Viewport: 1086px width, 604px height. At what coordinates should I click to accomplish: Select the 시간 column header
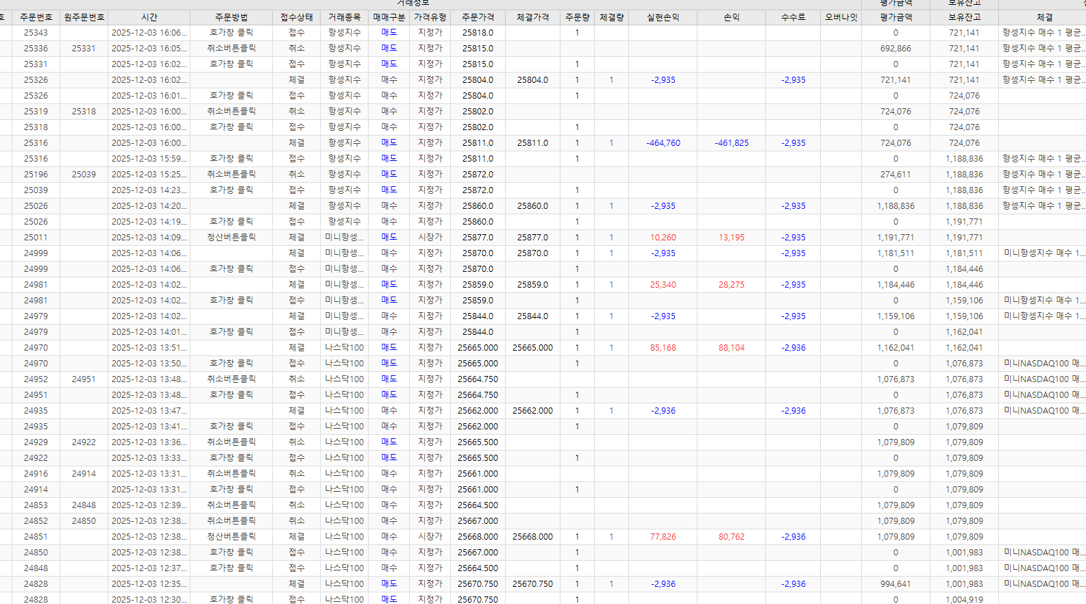pos(149,17)
